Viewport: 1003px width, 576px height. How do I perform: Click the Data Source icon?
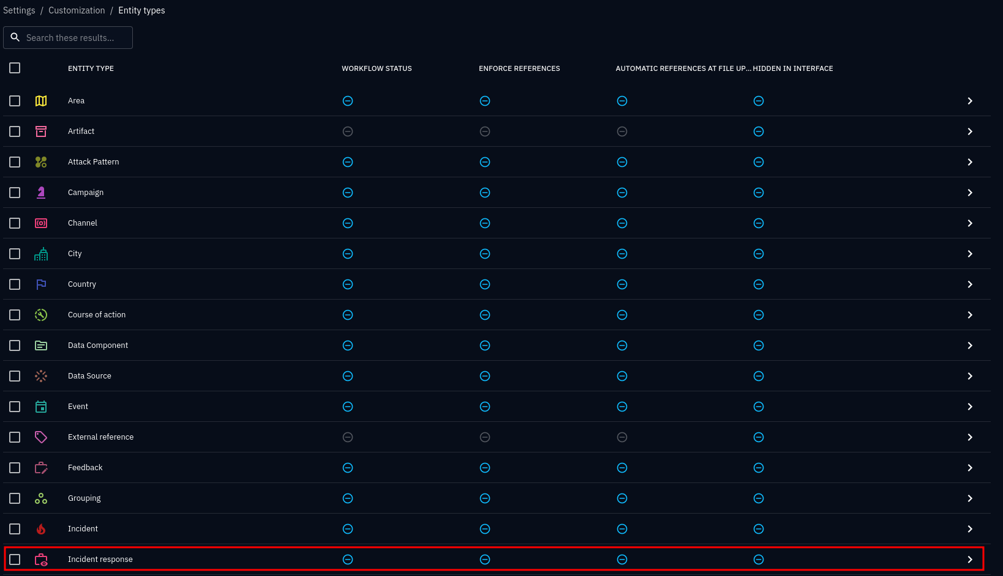[x=41, y=376]
